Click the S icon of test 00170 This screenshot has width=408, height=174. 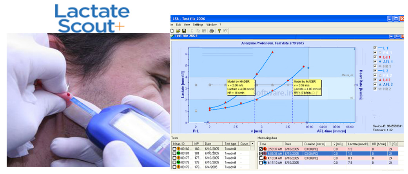coord(178,167)
